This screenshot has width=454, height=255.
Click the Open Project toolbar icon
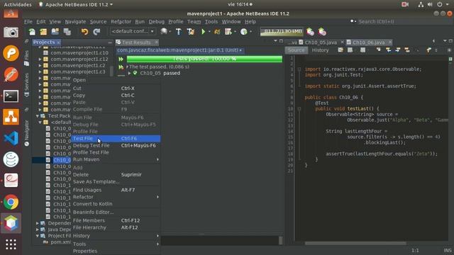click(x=55, y=31)
